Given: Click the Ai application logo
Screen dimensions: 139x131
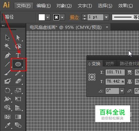Looking at the screenshot, I should coord(6,5).
